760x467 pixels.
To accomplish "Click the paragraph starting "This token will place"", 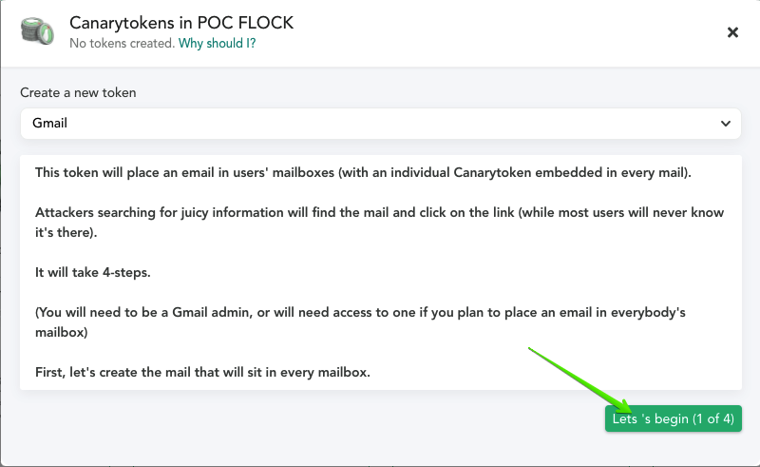I will (363, 173).
